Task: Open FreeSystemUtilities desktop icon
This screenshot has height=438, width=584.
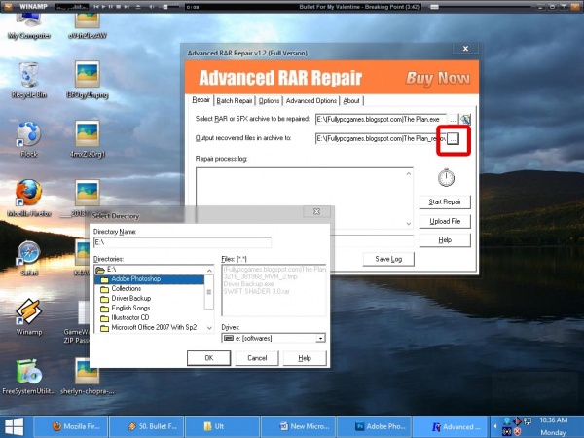Action: click(29, 377)
